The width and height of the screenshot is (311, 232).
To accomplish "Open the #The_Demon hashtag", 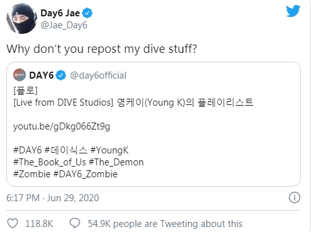I will [x=116, y=162].
